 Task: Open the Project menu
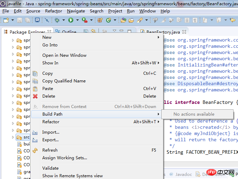115,11
